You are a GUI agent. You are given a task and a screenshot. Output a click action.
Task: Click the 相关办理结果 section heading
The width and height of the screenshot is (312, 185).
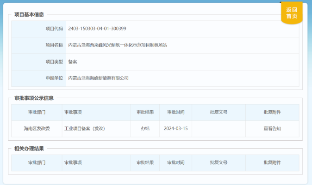point(29,148)
